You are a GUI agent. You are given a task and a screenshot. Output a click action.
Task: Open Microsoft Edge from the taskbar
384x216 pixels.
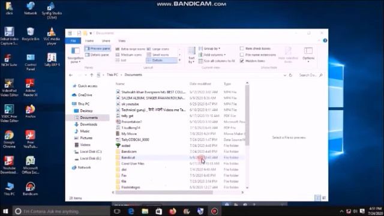point(131,211)
